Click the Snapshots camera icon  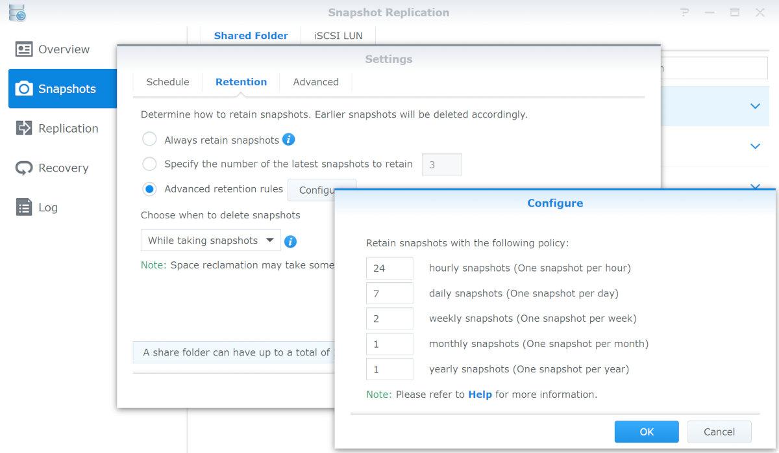(24, 89)
